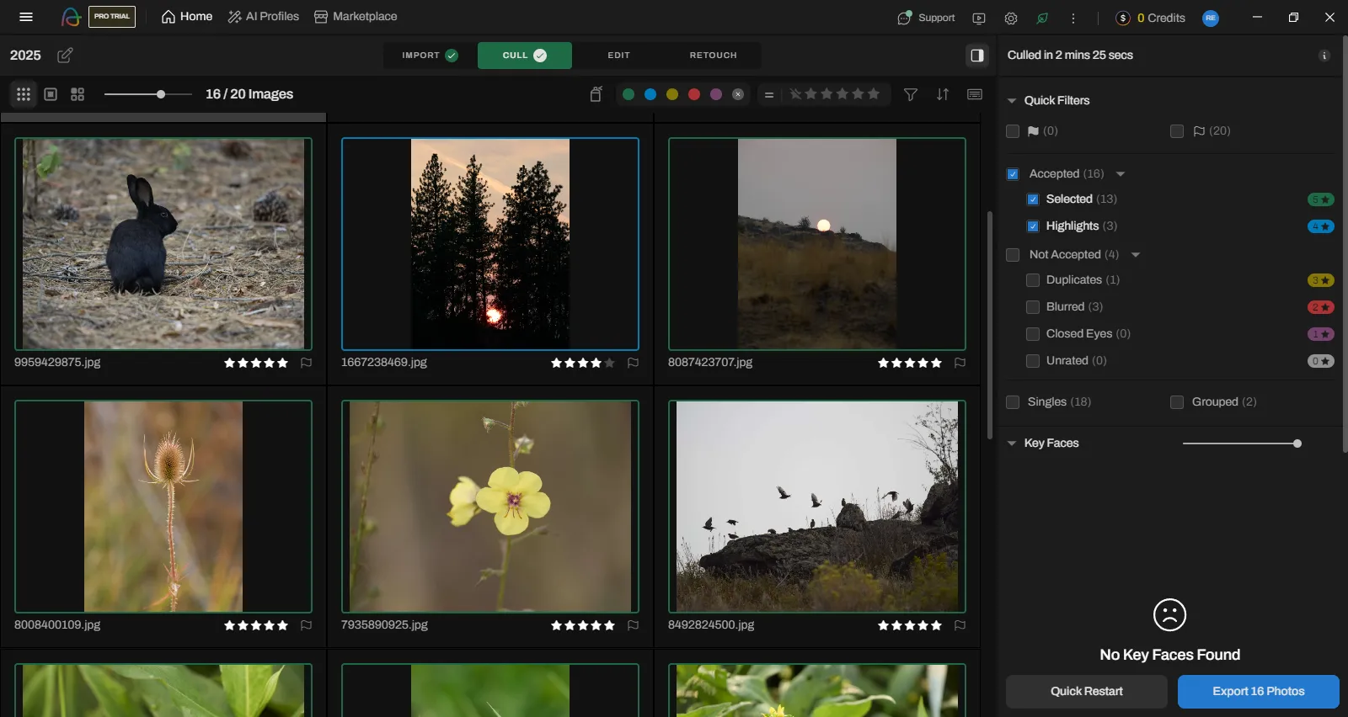Click the equals rating comparator

[769, 95]
